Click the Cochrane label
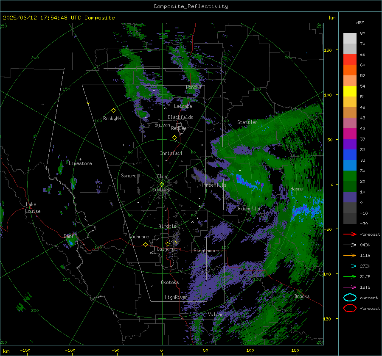This screenshot has width=382, height=356. 139,237
